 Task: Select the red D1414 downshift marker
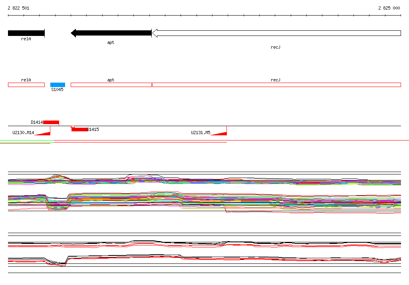(x=51, y=122)
